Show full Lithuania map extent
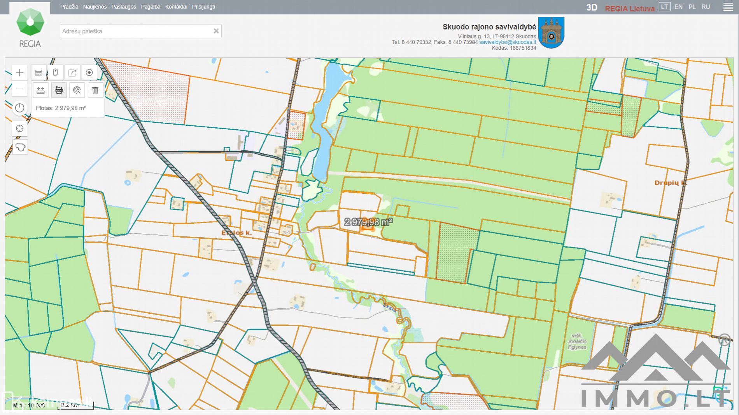The height and width of the screenshot is (415, 739). coord(20,147)
